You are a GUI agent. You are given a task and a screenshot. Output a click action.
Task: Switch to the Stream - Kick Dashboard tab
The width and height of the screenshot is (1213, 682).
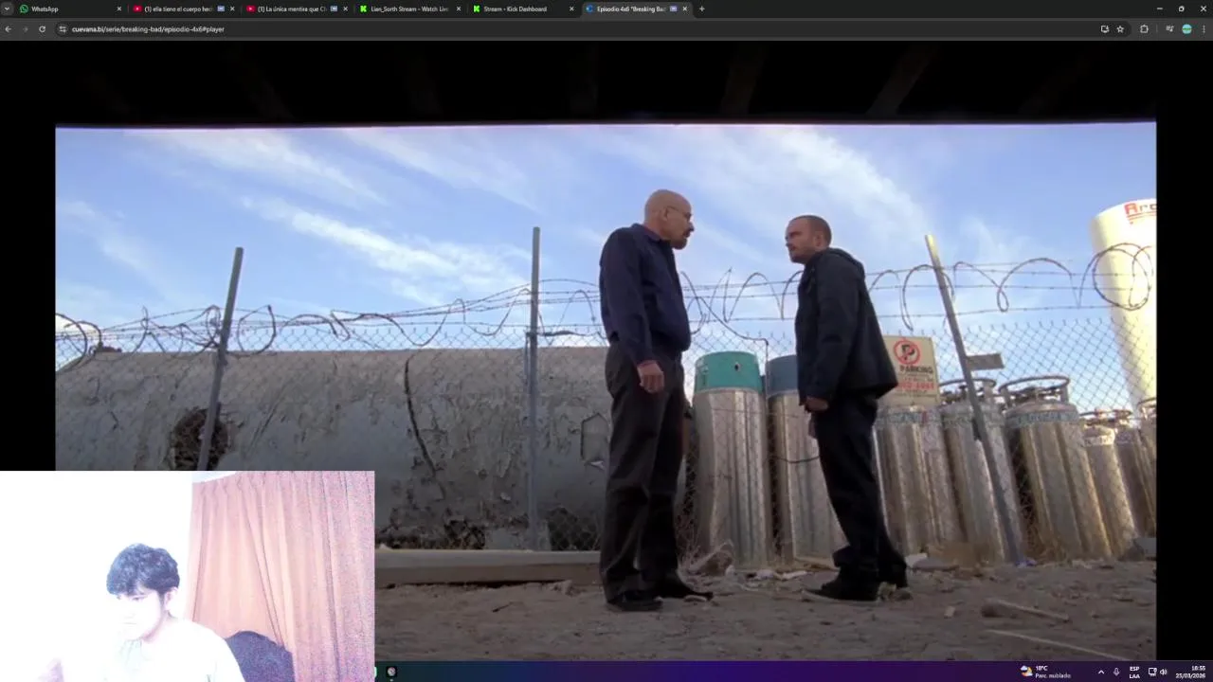point(523,9)
